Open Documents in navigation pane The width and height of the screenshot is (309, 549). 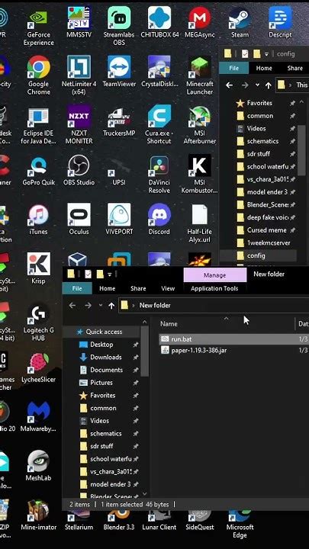[107, 370]
